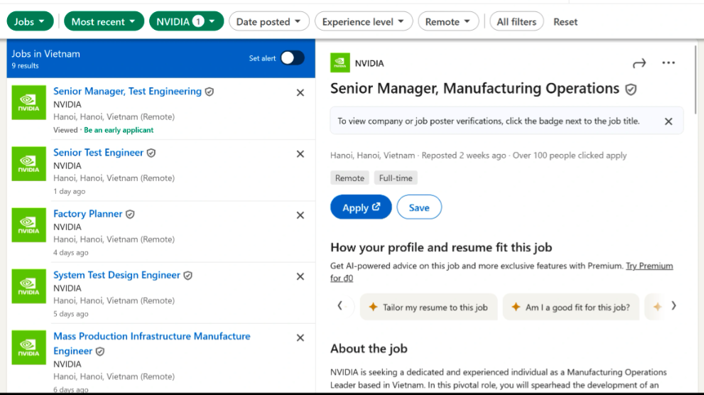
Task: Save this job with the Save button
Action: click(419, 207)
